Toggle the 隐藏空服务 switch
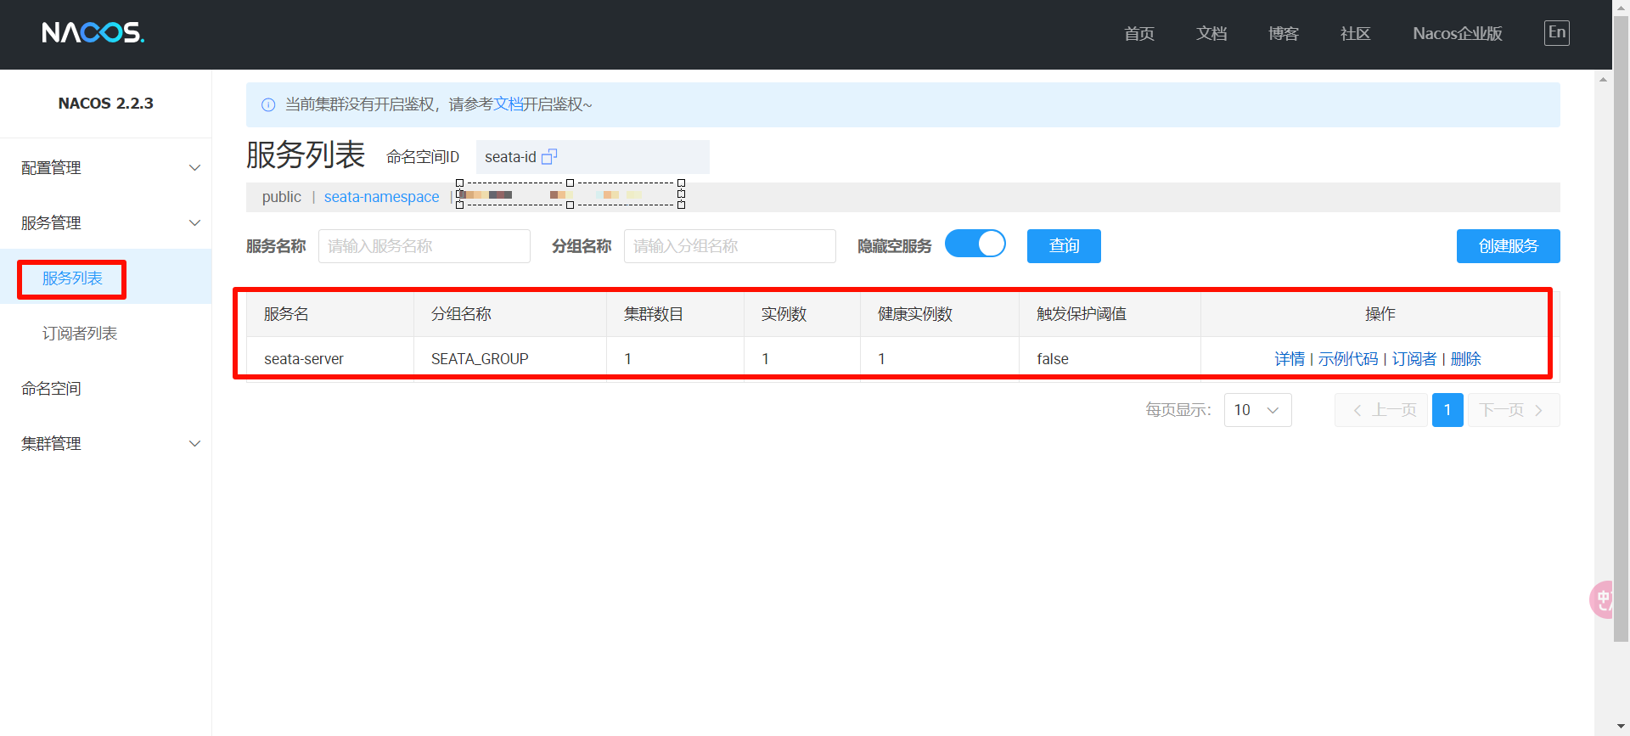The width and height of the screenshot is (1630, 736). pos(975,244)
